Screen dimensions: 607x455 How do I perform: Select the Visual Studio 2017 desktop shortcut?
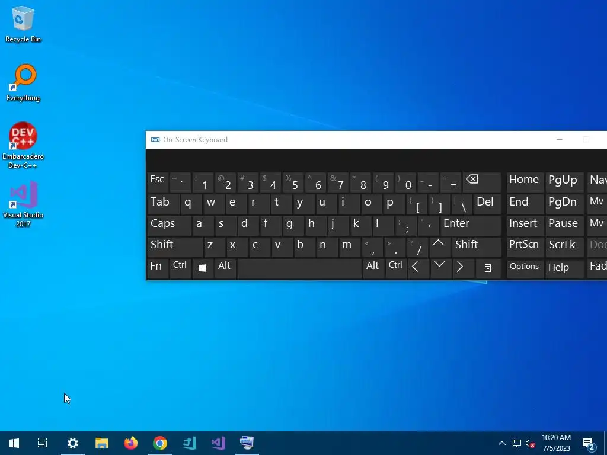[x=23, y=204]
